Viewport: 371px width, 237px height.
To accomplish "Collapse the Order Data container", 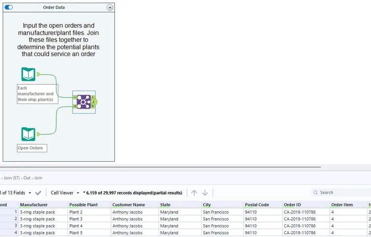I will (x=110, y=8).
